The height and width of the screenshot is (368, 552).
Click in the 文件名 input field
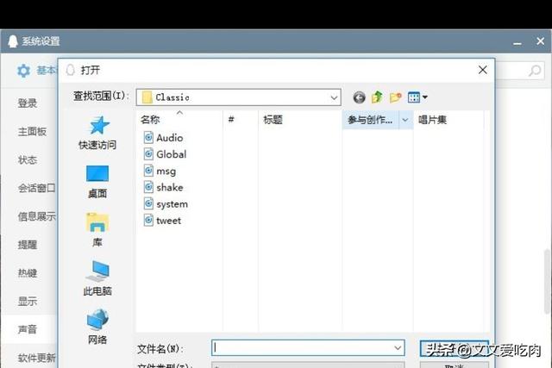pyautogui.click(x=308, y=348)
